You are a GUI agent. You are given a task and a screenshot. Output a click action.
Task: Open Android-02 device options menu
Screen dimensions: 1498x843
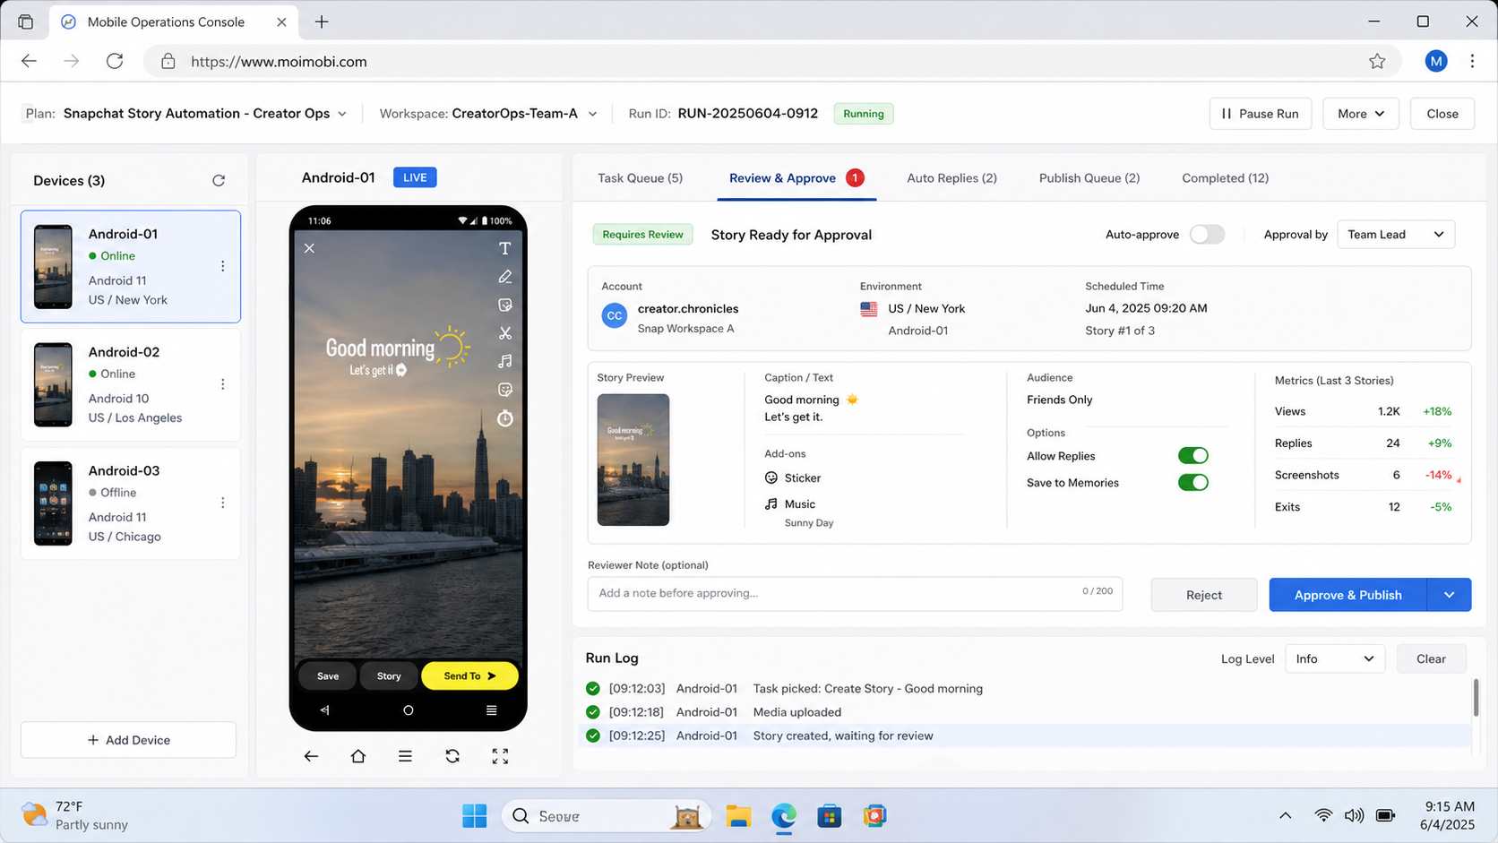pyautogui.click(x=223, y=384)
